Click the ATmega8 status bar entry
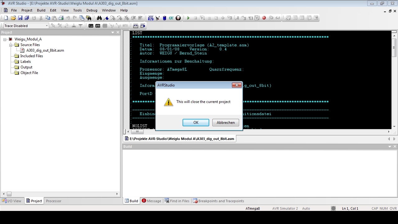The width and height of the screenshot is (398, 224). click(x=252, y=208)
